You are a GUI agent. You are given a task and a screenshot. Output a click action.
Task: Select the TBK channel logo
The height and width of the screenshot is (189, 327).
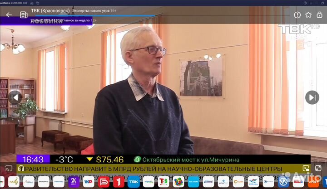[x=134, y=182]
